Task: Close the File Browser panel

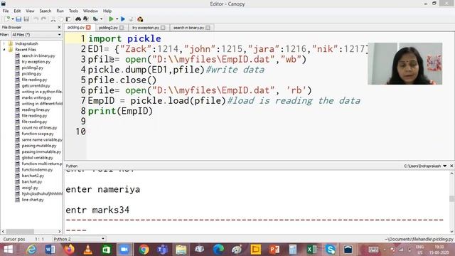Action: [x=59, y=27]
